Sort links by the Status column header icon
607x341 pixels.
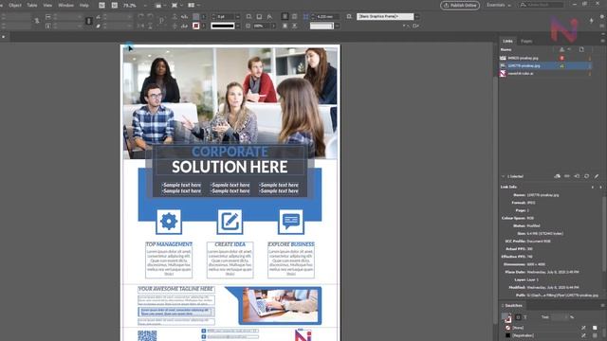[561, 49]
